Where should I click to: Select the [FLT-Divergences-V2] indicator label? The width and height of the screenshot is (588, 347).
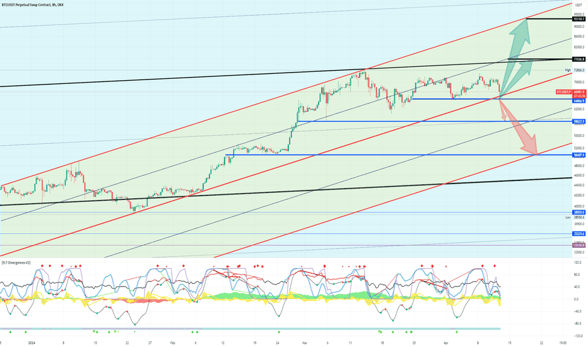click(x=16, y=263)
